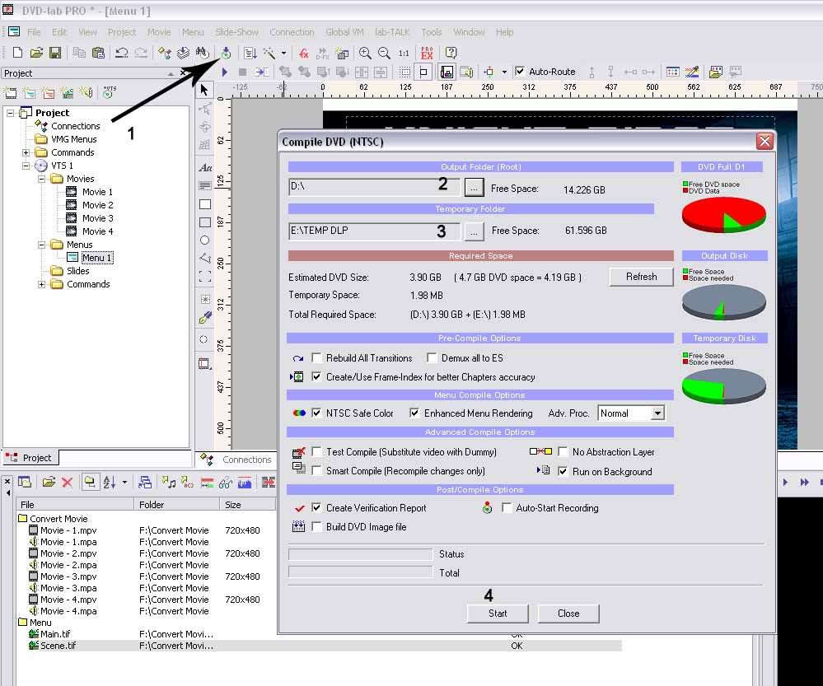This screenshot has height=686, width=823.
Task: Toggle Enhanced Menu Rendering checkbox
Action: 414,413
